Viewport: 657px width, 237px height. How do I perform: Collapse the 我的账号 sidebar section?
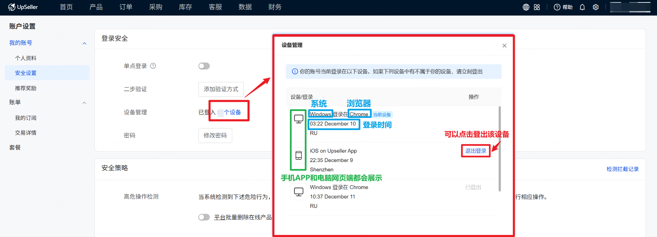(85, 43)
